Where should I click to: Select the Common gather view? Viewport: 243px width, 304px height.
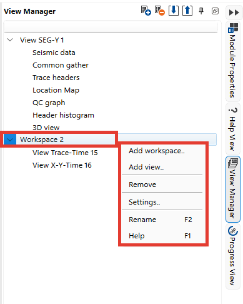[x=61, y=65]
